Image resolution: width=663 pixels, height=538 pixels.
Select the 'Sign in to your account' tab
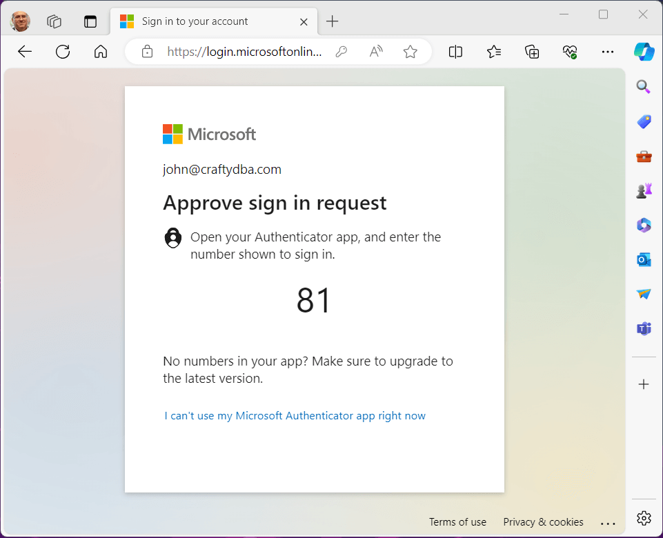click(214, 21)
